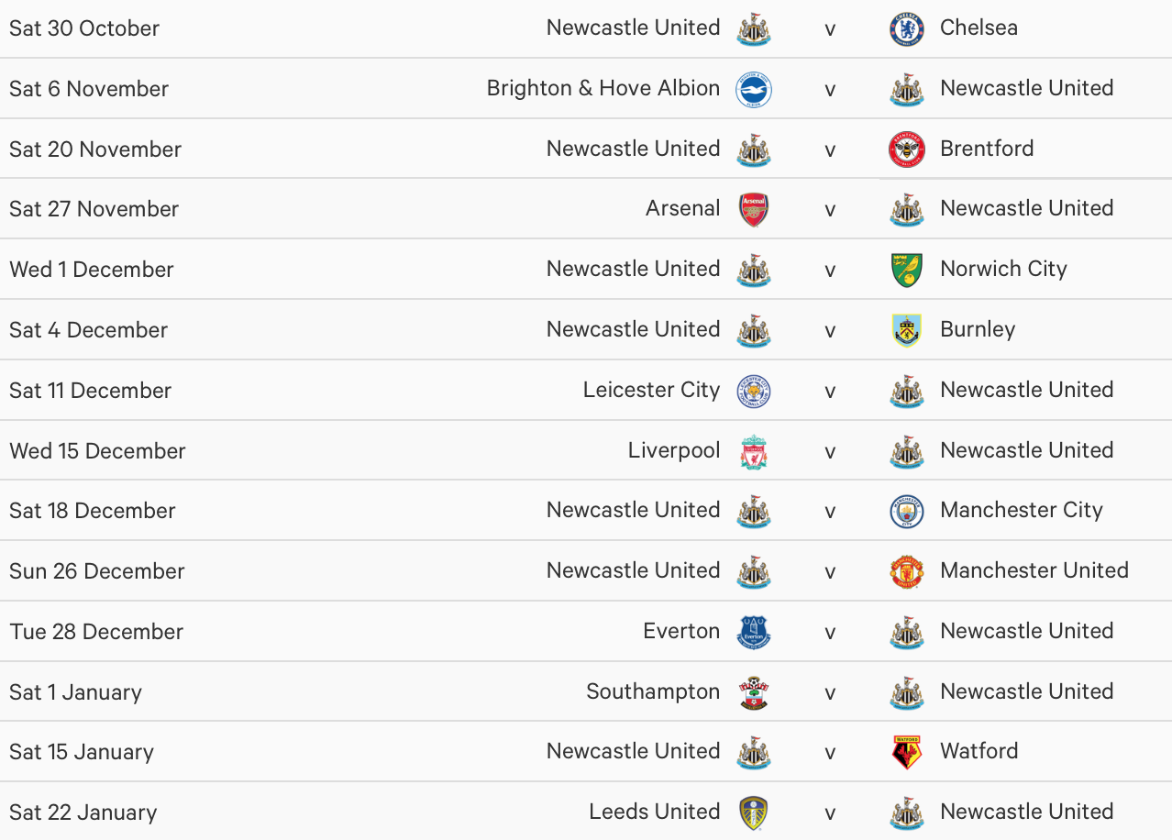Image resolution: width=1172 pixels, height=840 pixels.
Task: Click the Arsenal cannon crest
Action: pos(754,210)
